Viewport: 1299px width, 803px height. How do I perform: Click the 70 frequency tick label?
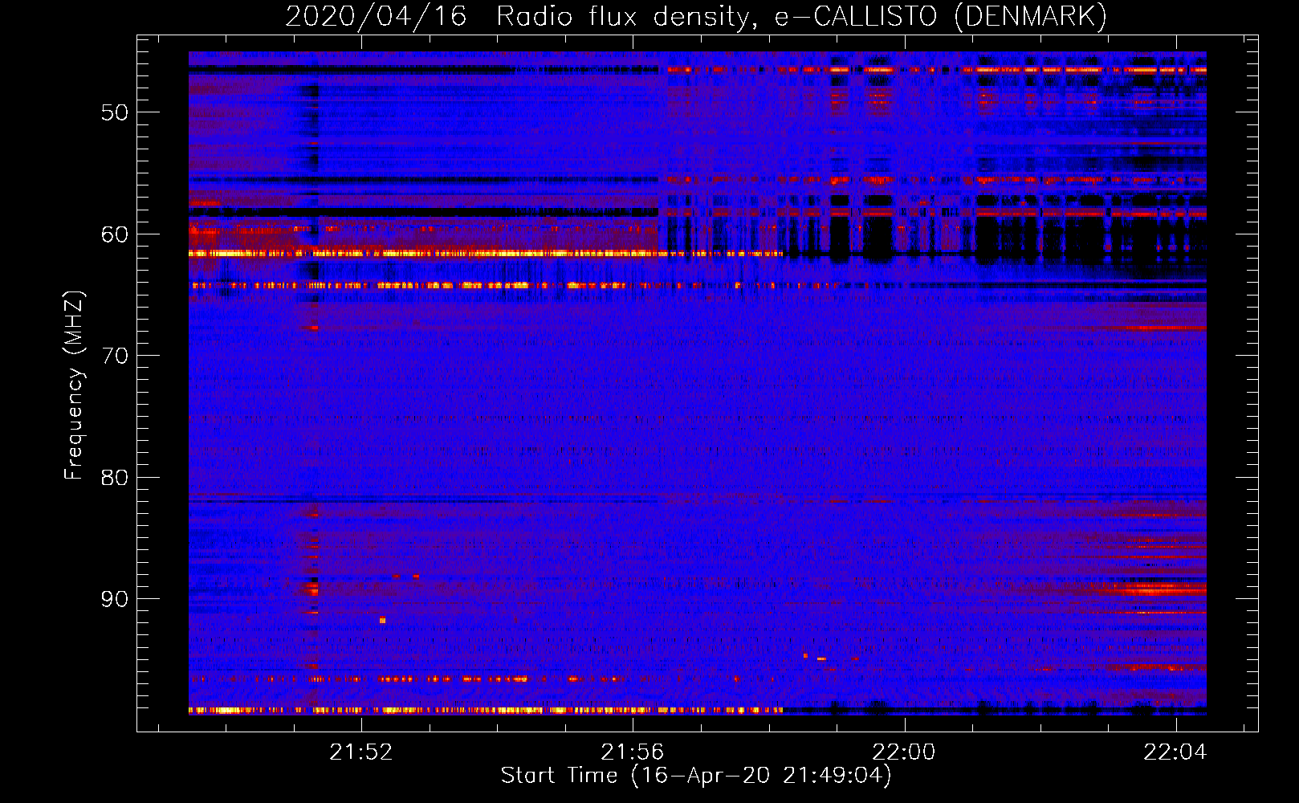(x=115, y=356)
